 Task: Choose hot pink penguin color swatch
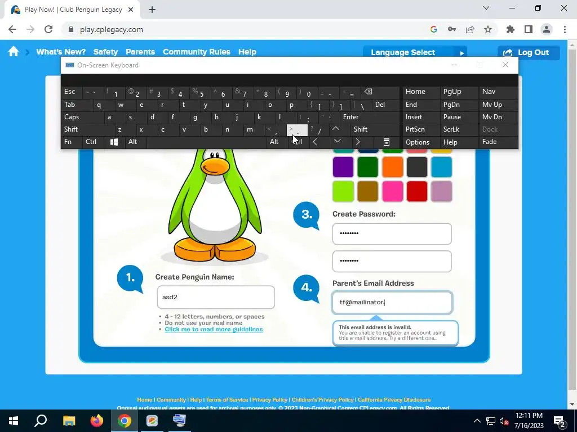click(393, 191)
